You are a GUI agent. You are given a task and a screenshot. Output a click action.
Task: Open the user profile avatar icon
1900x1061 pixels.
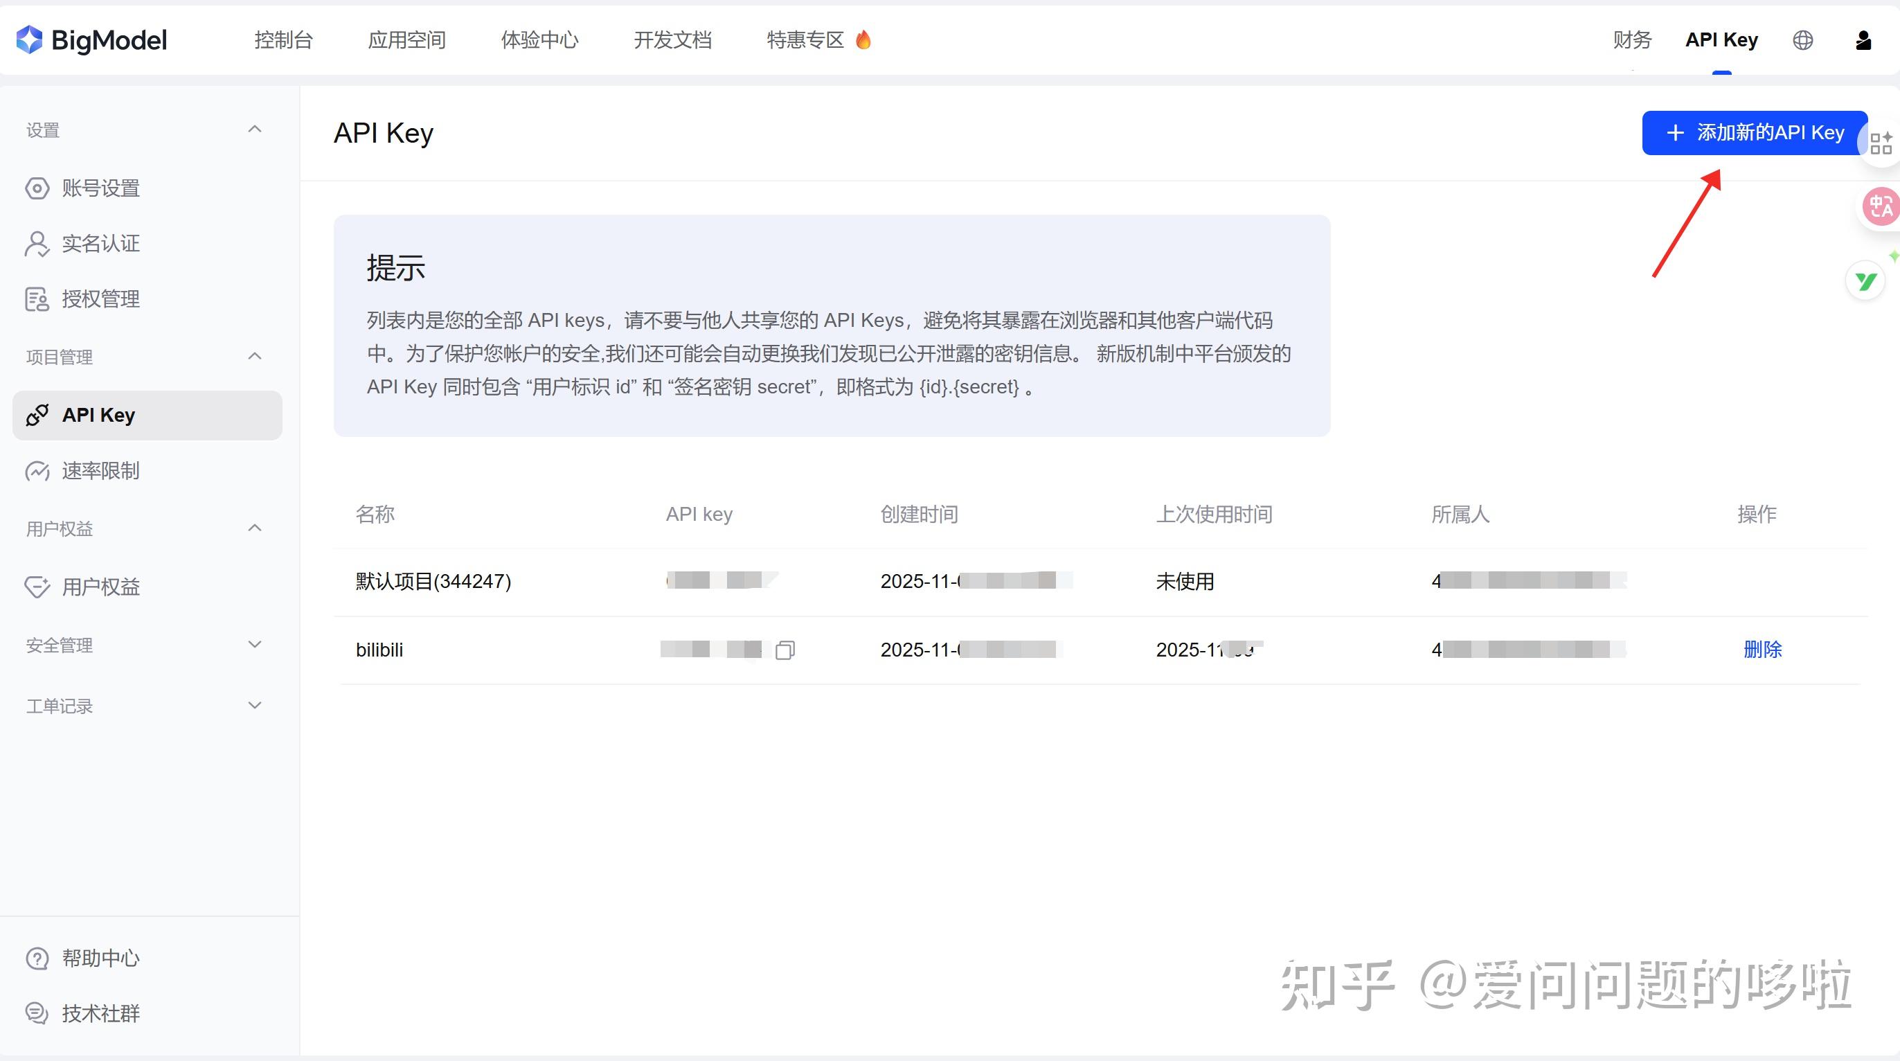pyautogui.click(x=1863, y=40)
